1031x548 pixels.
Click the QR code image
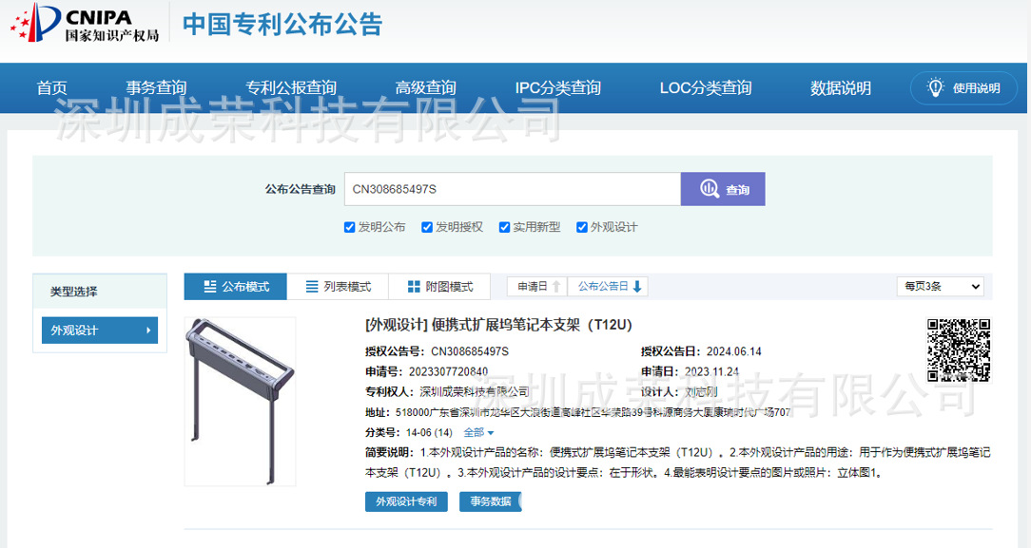coord(959,350)
